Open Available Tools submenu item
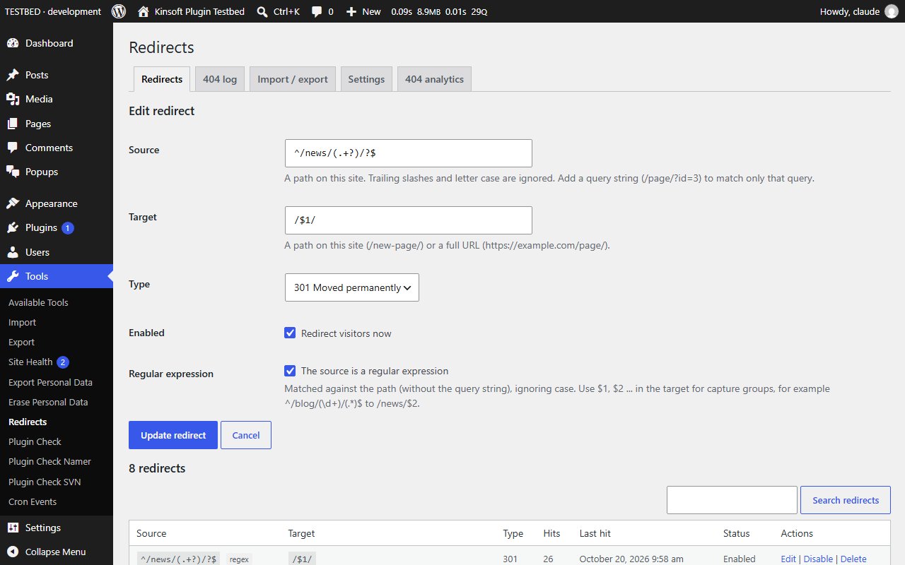 pyautogui.click(x=38, y=302)
